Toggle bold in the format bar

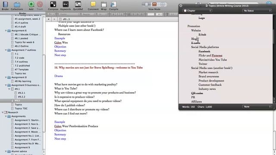(114, 14)
